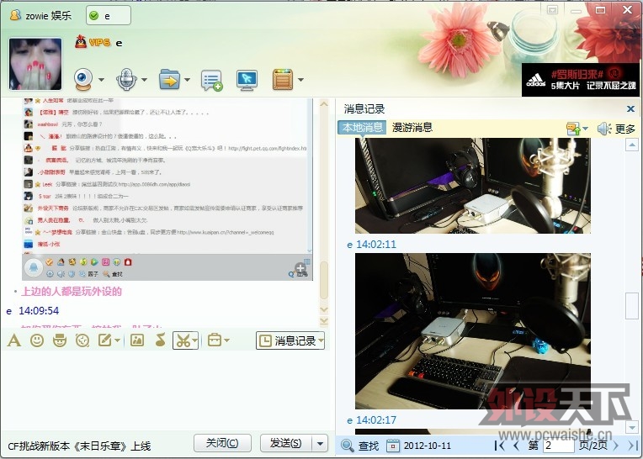The height and width of the screenshot is (459, 643).
Task: Jump to last page of records
Action: click(x=633, y=446)
